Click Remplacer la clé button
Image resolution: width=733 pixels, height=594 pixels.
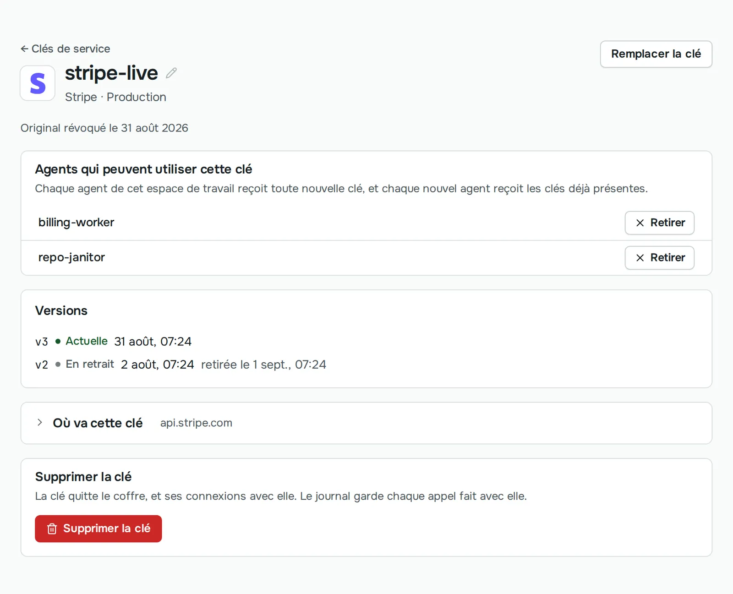tap(656, 54)
